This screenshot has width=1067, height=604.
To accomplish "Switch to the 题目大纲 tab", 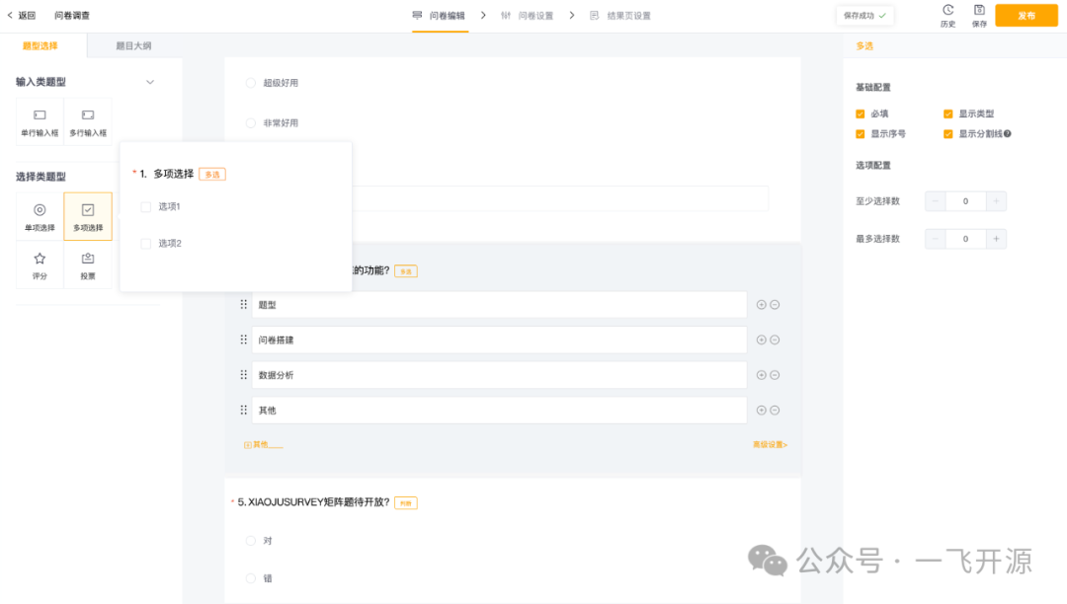I will tap(133, 45).
